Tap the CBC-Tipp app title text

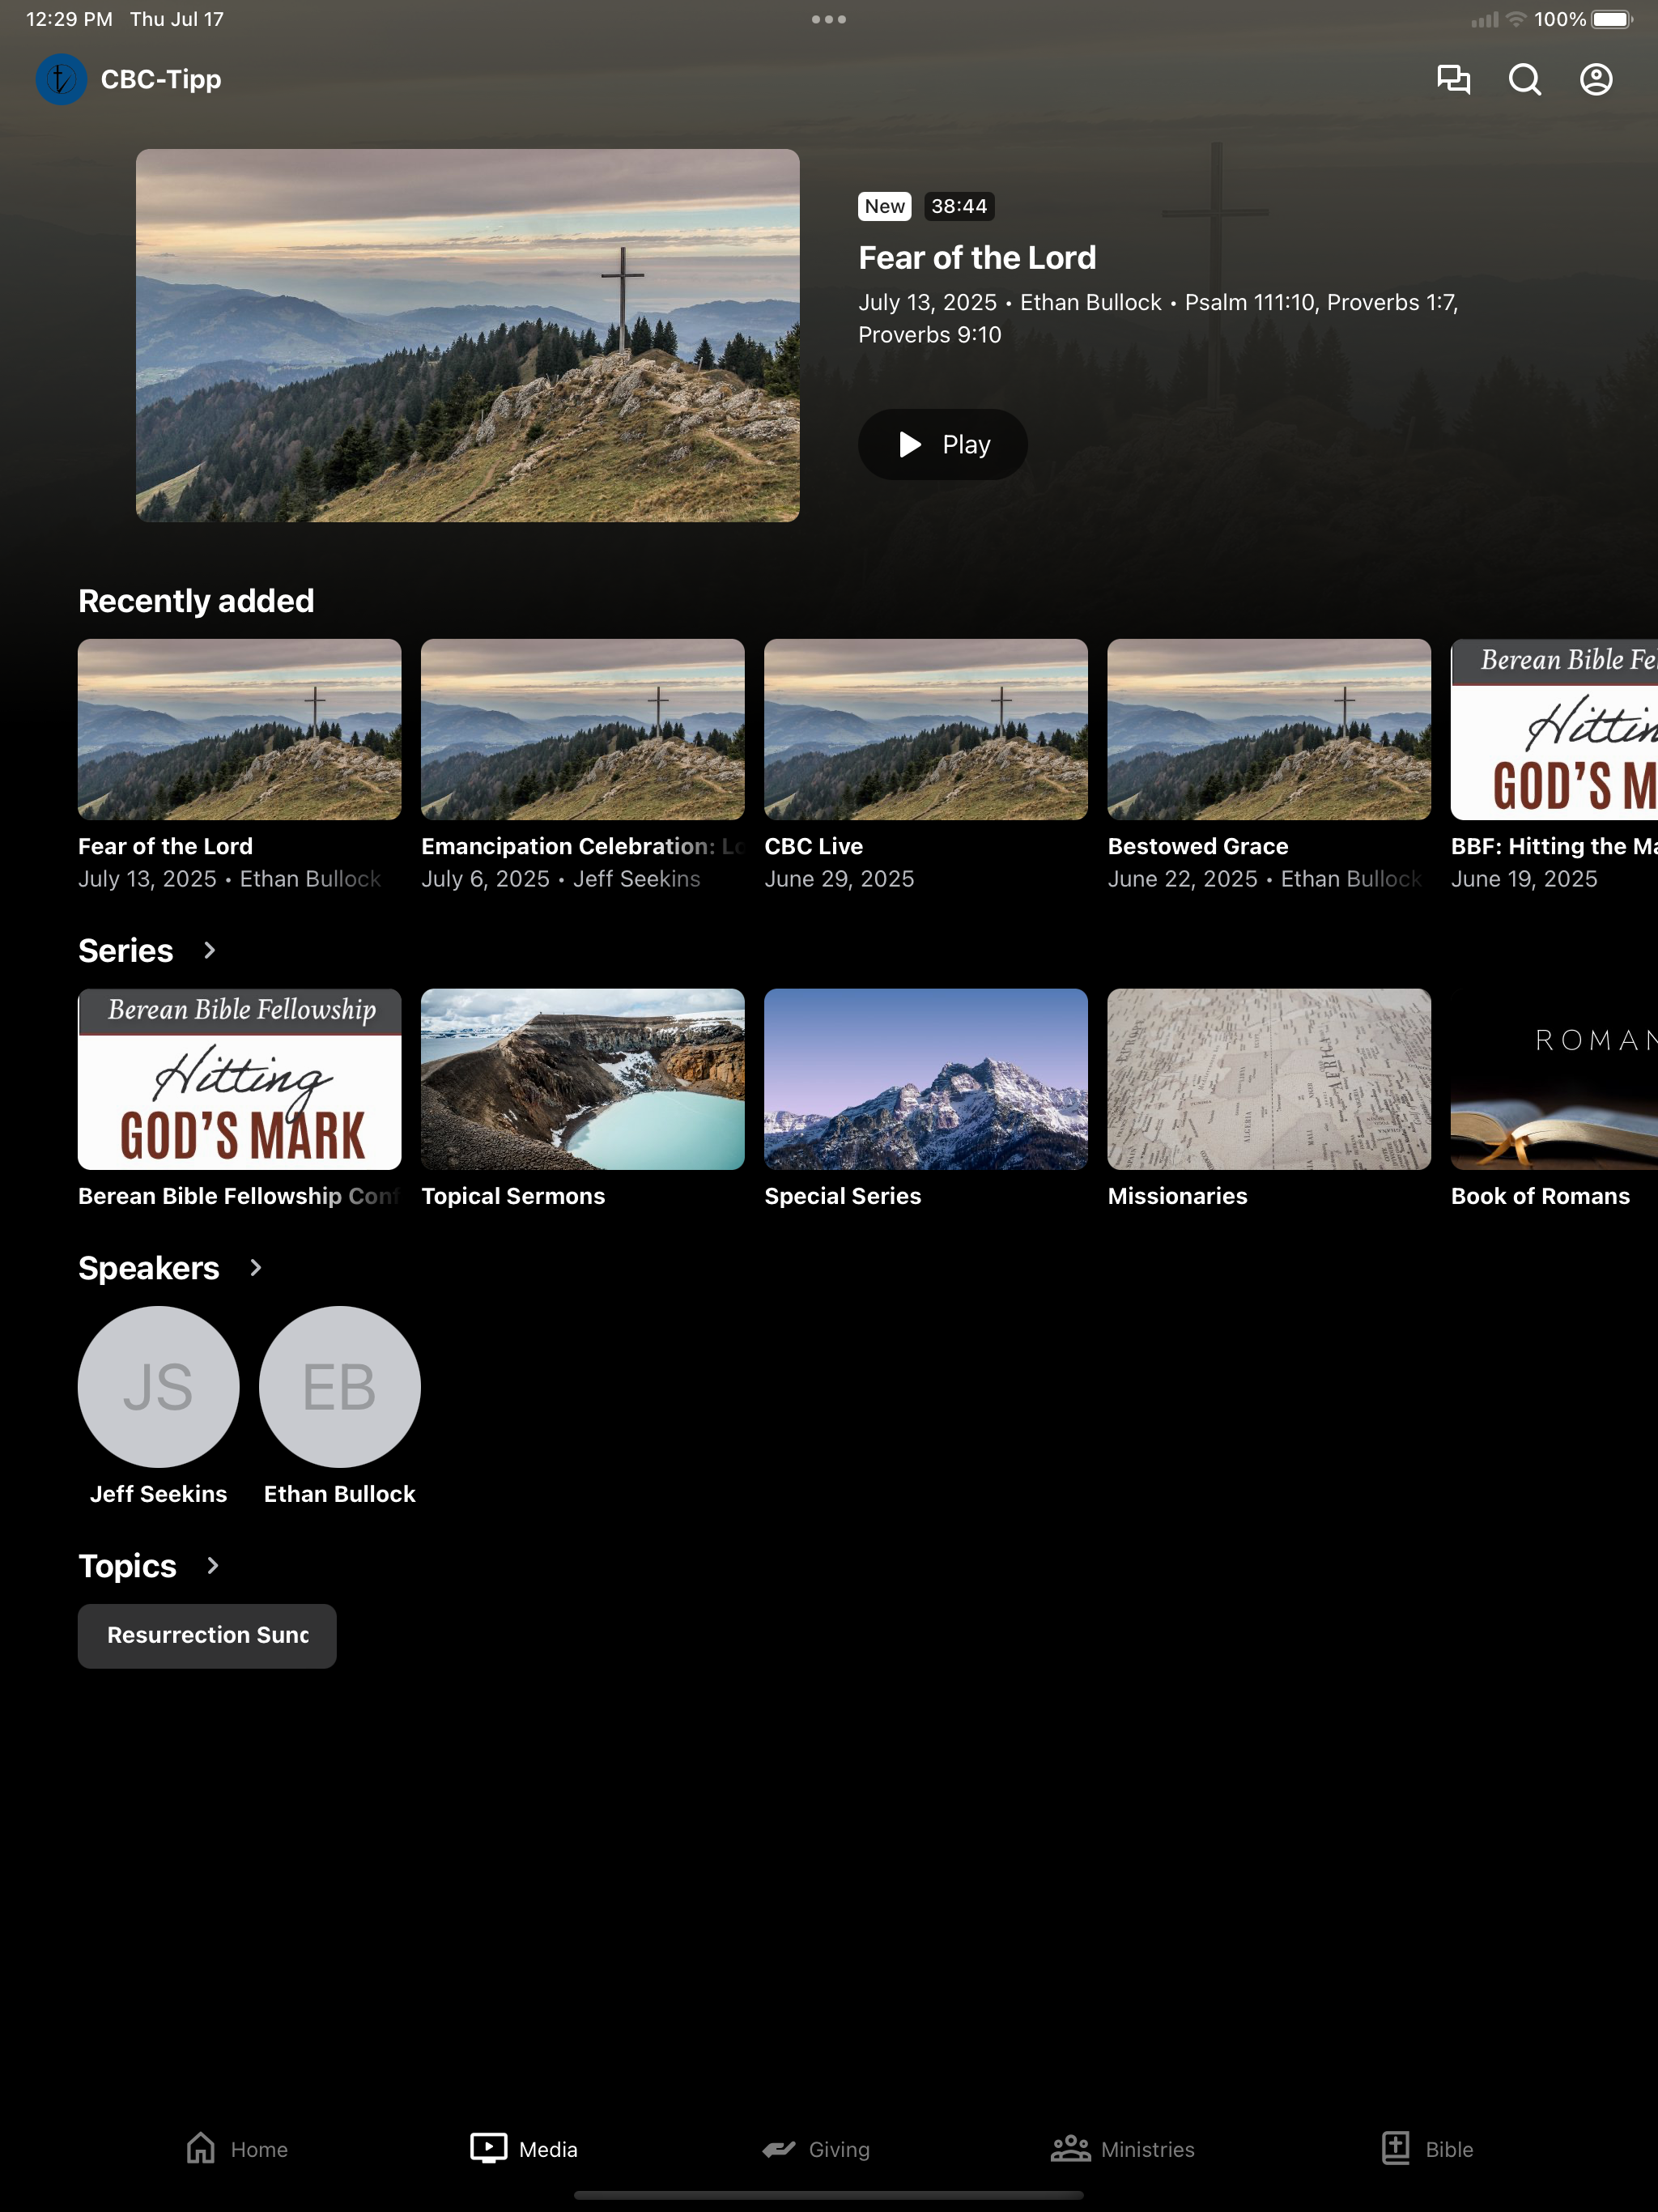[x=161, y=79]
